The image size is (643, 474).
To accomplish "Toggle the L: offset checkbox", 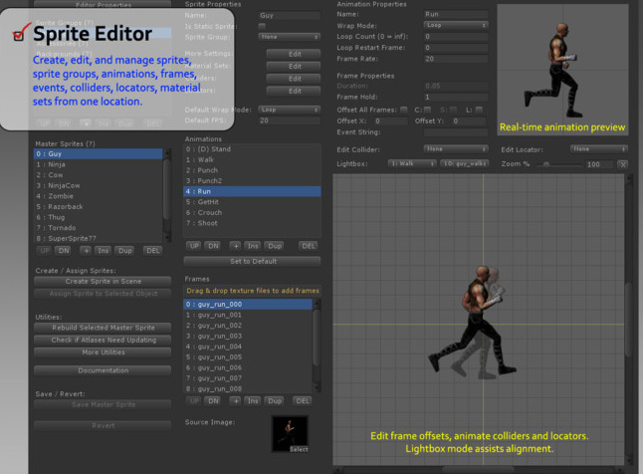I will click(x=479, y=110).
